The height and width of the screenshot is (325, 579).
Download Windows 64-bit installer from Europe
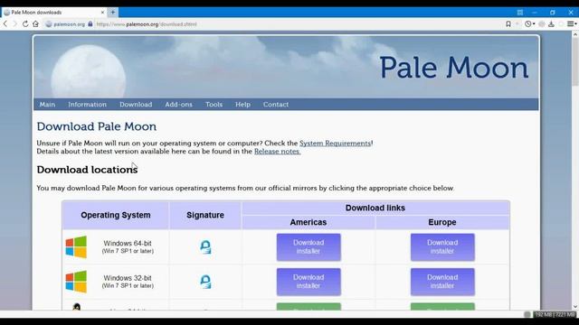click(442, 246)
